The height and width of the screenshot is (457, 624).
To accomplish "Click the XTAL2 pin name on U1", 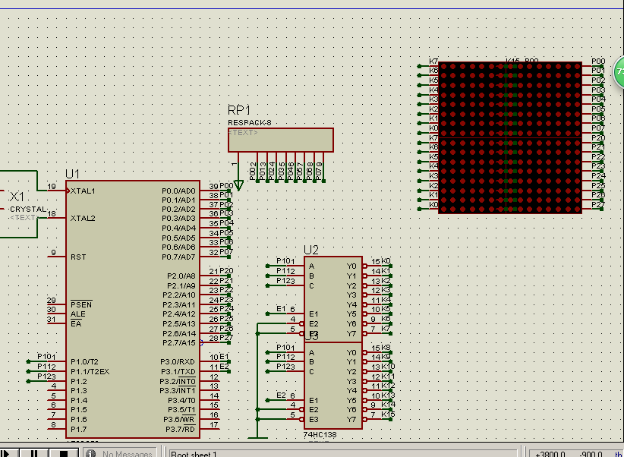I will click(83, 218).
